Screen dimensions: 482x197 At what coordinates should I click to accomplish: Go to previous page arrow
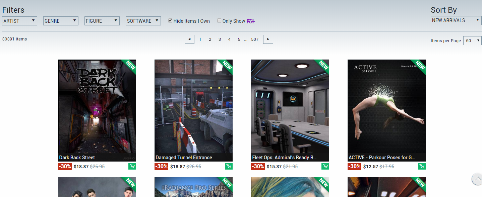tap(189, 39)
